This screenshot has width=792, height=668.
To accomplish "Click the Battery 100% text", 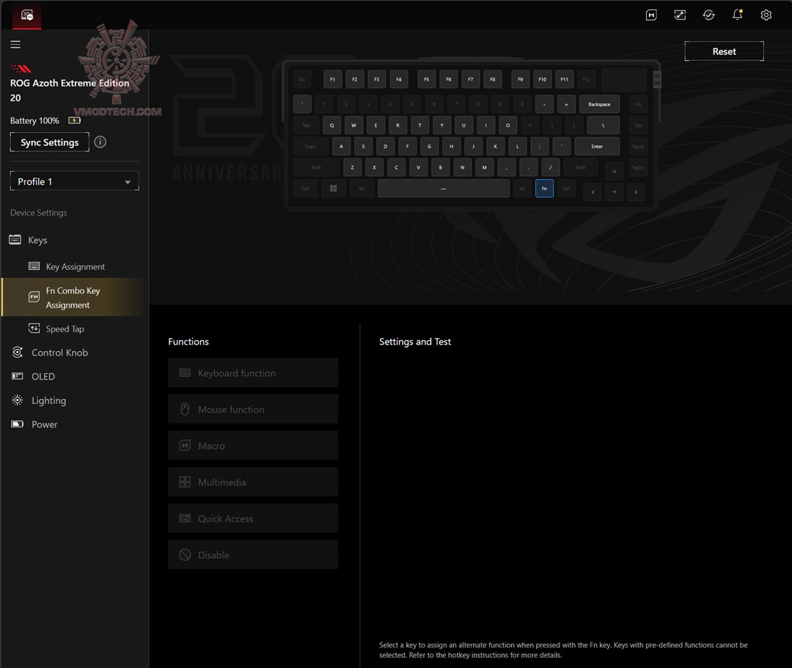I will [34, 121].
